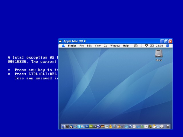The height and width of the screenshot is (137, 183).
Task: Open the Help menu
Action: click(126, 46)
